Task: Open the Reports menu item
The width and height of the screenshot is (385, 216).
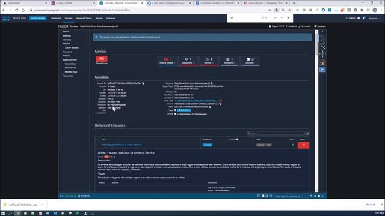Action: click(99, 19)
